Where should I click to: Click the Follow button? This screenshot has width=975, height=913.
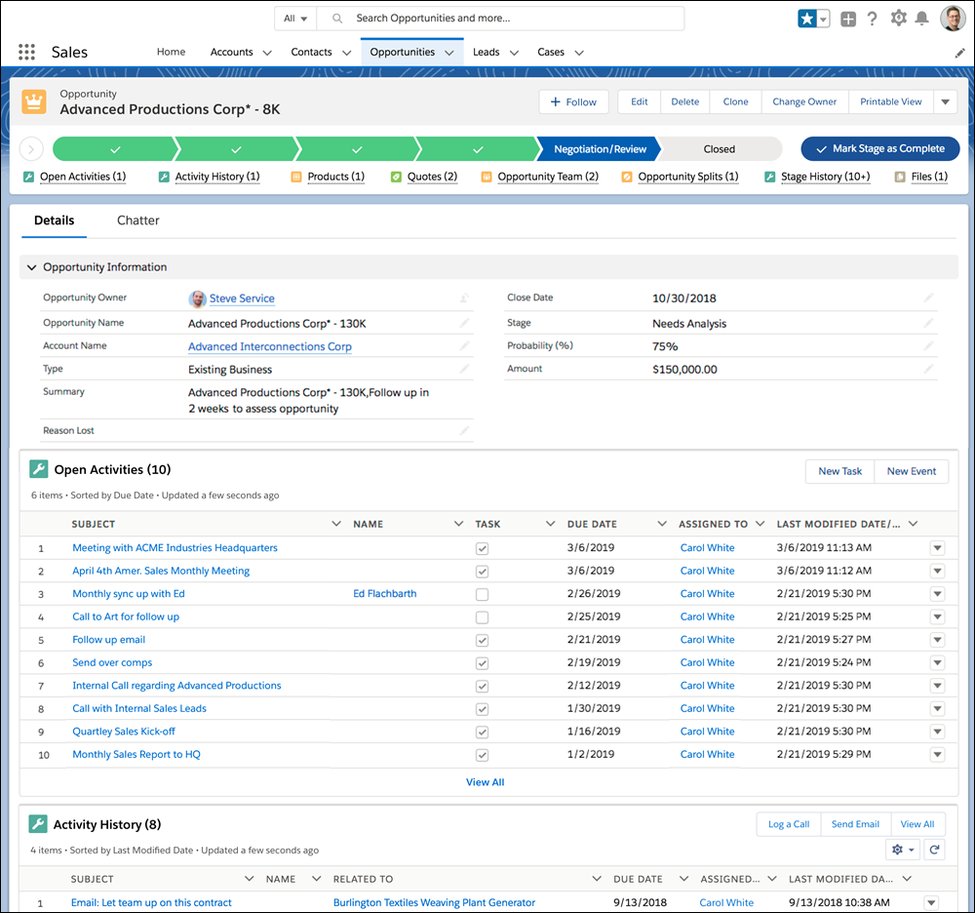pyautogui.click(x=573, y=102)
